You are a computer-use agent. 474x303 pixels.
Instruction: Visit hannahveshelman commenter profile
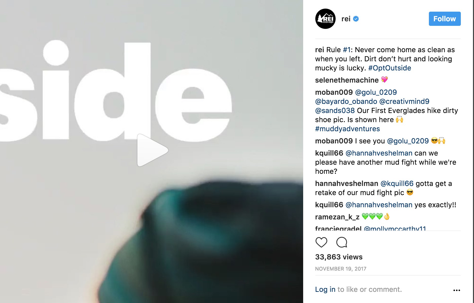tap(347, 183)
